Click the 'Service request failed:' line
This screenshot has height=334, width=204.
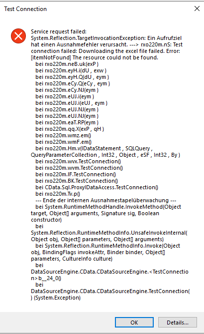pyautogui.click(x=59, y=31)
